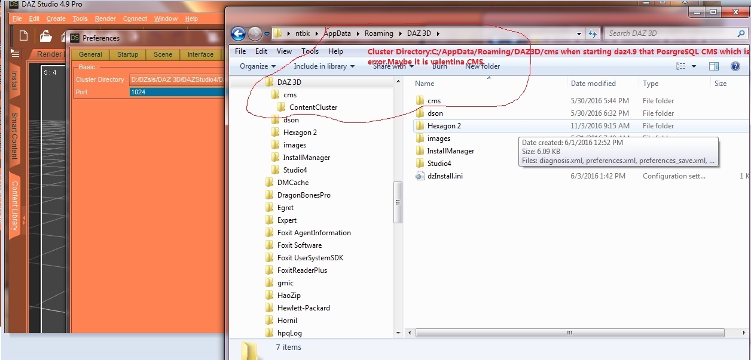Click the folder tree scroll-down arrow
Image resolution: width=751 pixels, height=360 pixels.
coord(398,333)
